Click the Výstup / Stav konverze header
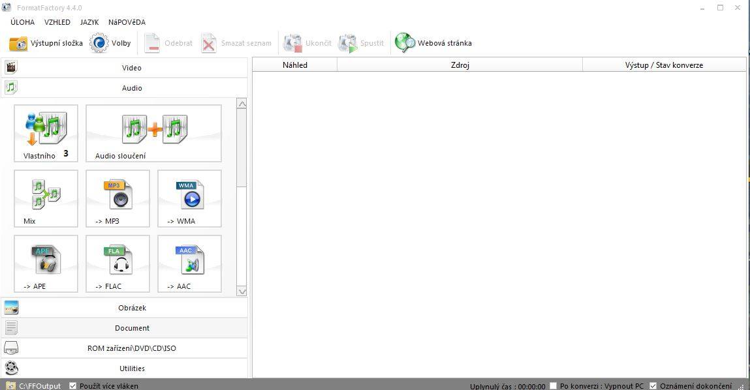Screen dimensions: 750x390 click(x=664, y=65)
